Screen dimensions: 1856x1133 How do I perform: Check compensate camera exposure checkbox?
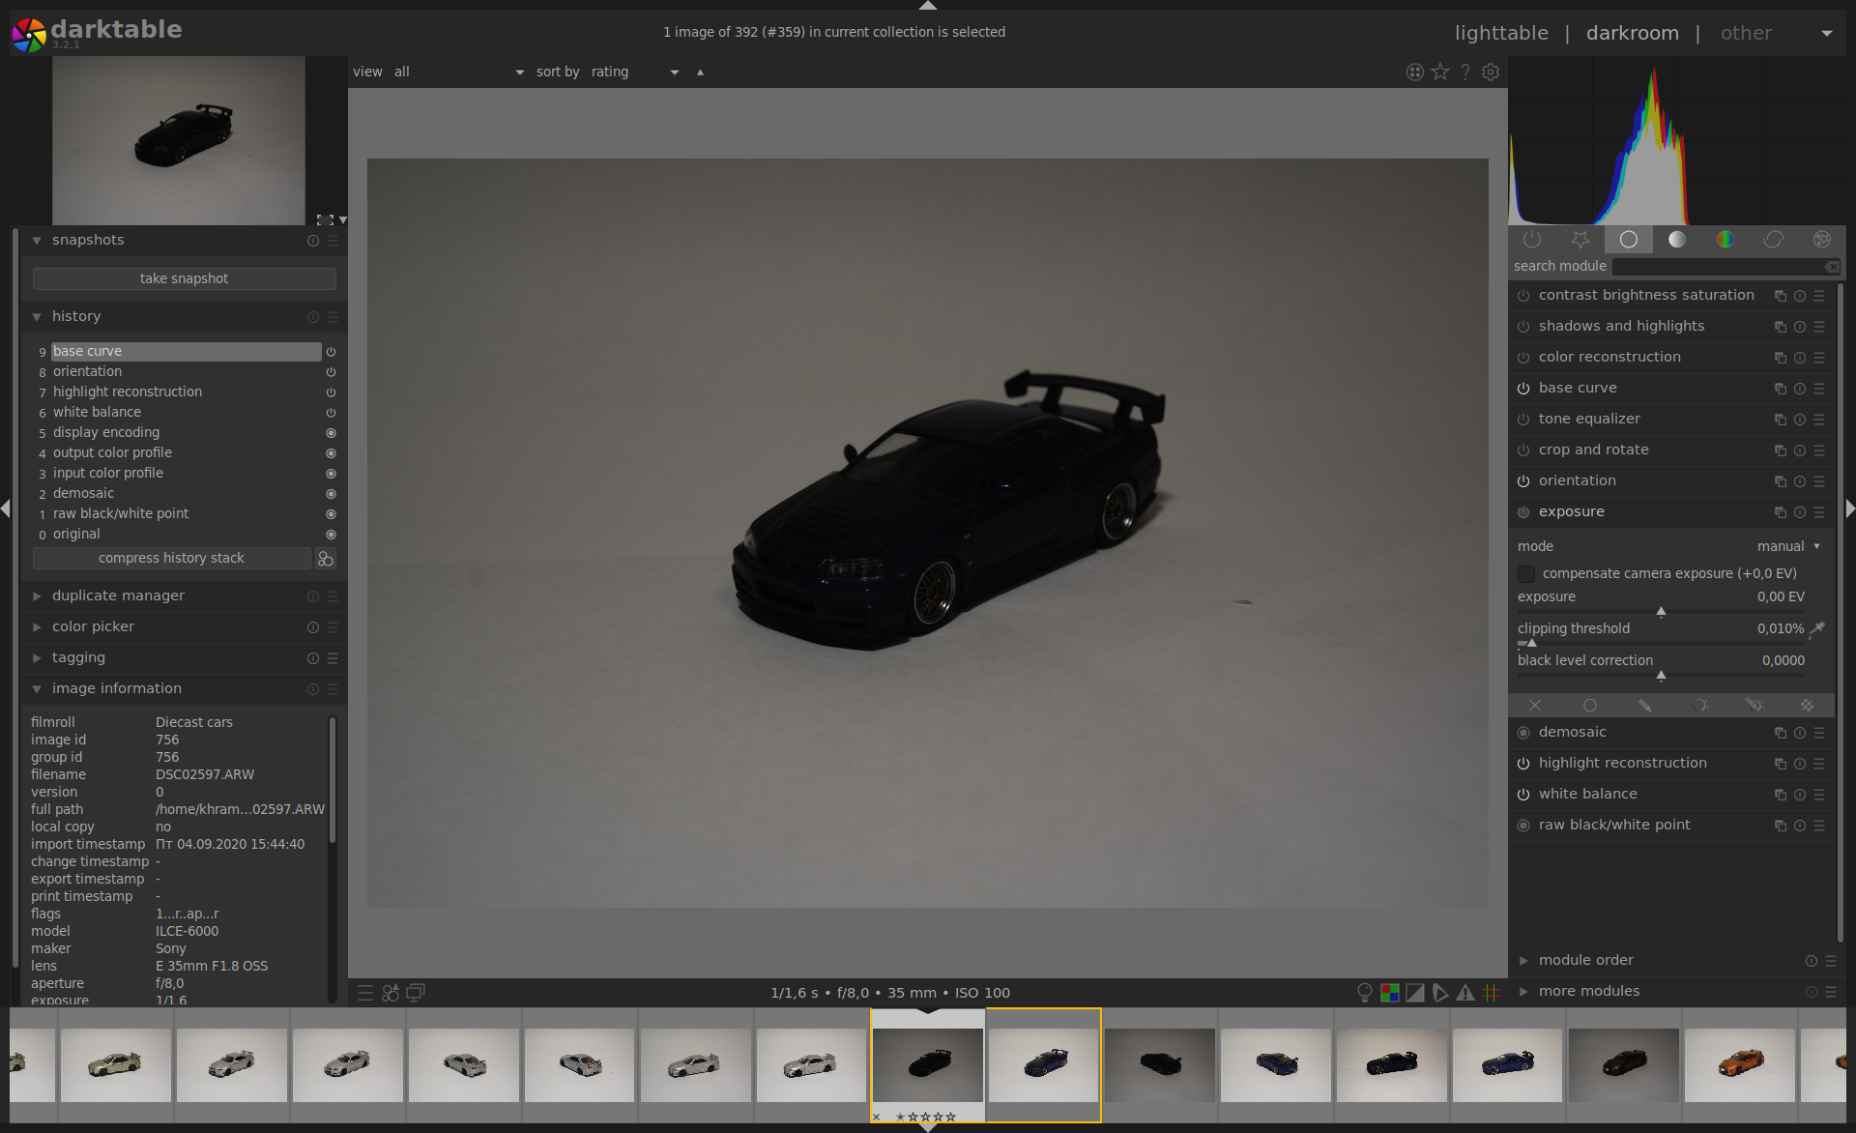click(x=1526, y=574)
